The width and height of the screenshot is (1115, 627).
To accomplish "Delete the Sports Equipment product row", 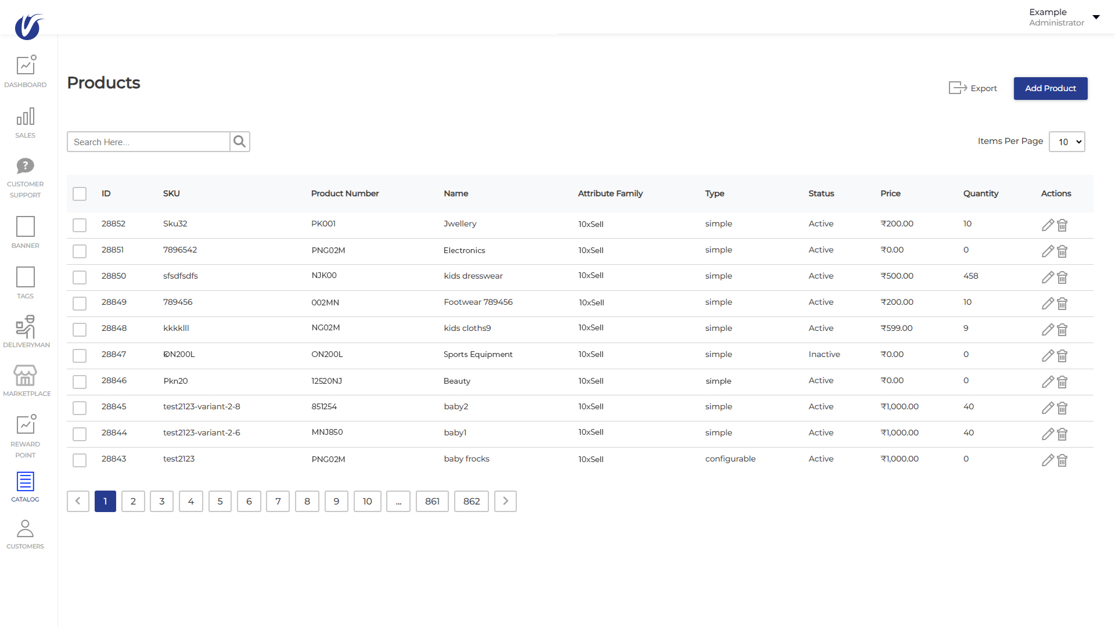I will point(1062,356).
